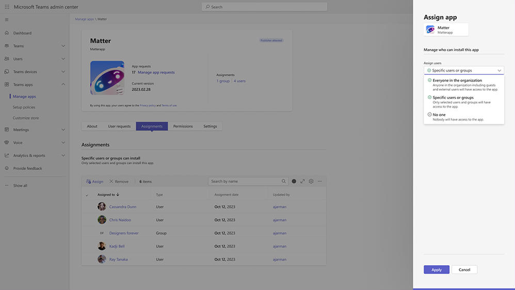
Task: Expand the Teams menu chevron
Action: (x=63, y=45)
